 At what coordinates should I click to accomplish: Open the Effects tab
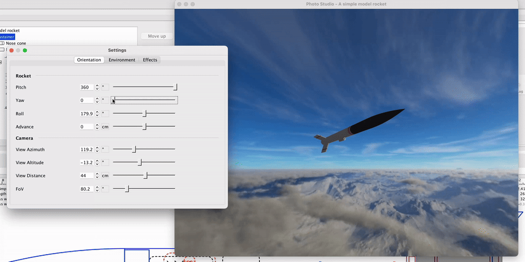point(150,60)
